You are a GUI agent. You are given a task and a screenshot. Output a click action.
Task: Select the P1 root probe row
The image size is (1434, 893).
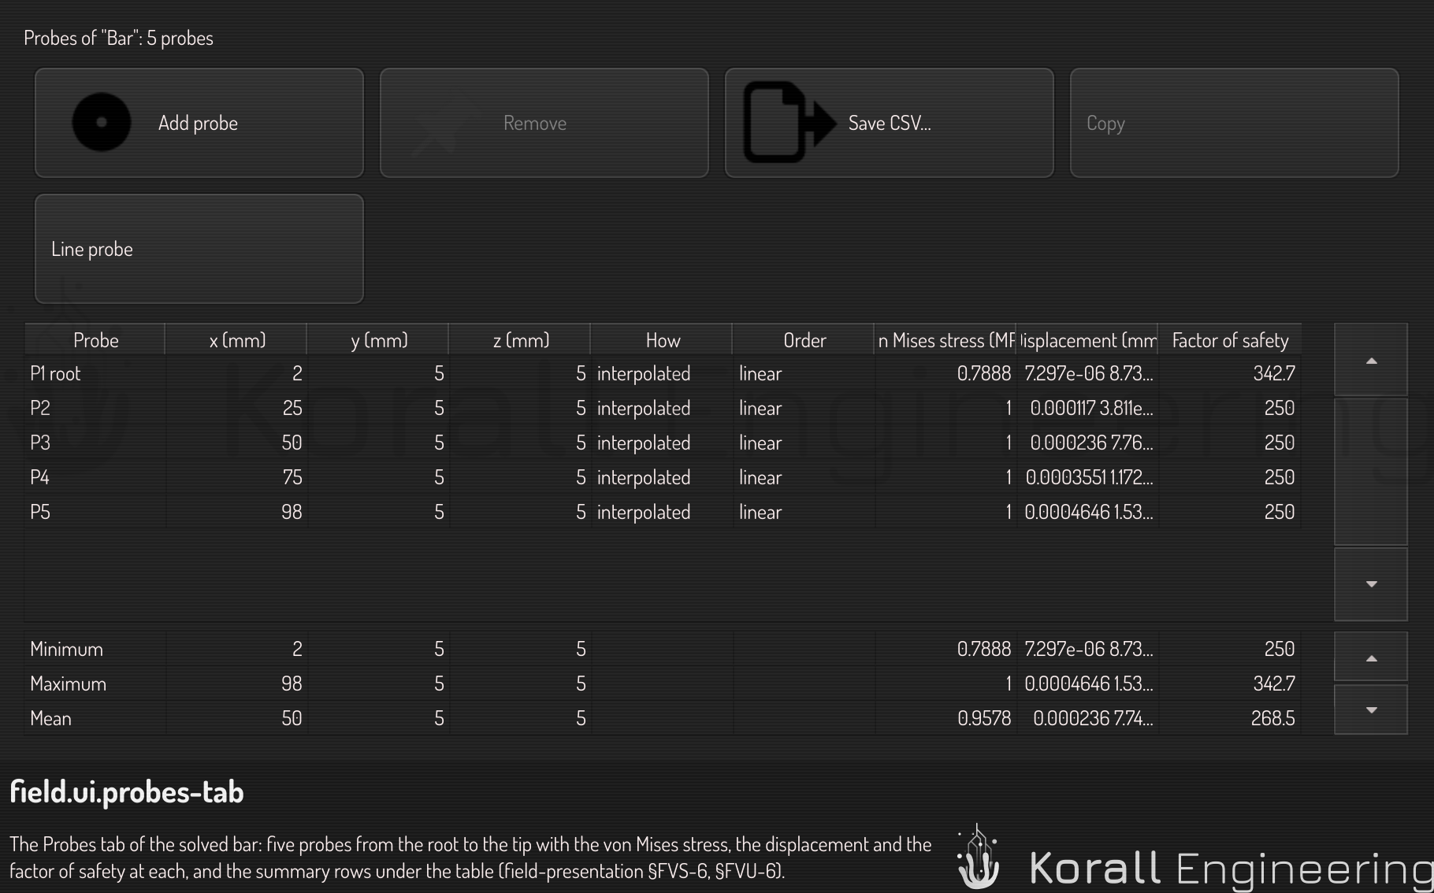pos(663,373)
